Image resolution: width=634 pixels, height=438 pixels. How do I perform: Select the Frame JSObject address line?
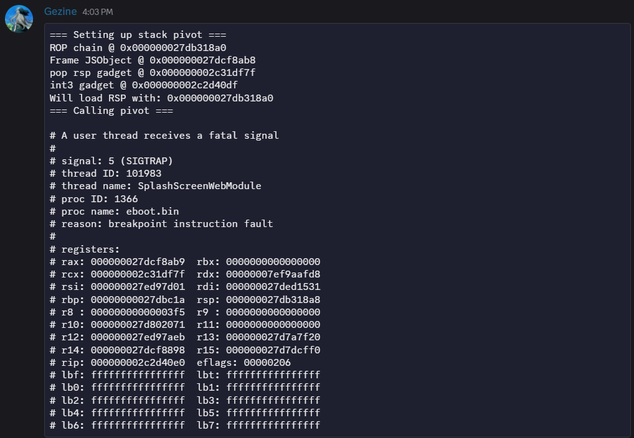pyautogui.click(x=153, y=60)
